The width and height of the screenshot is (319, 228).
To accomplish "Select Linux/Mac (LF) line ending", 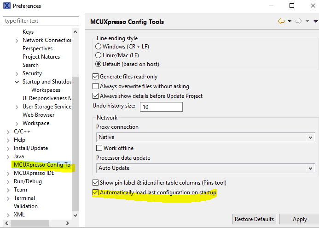I will [x=98, y=55].
